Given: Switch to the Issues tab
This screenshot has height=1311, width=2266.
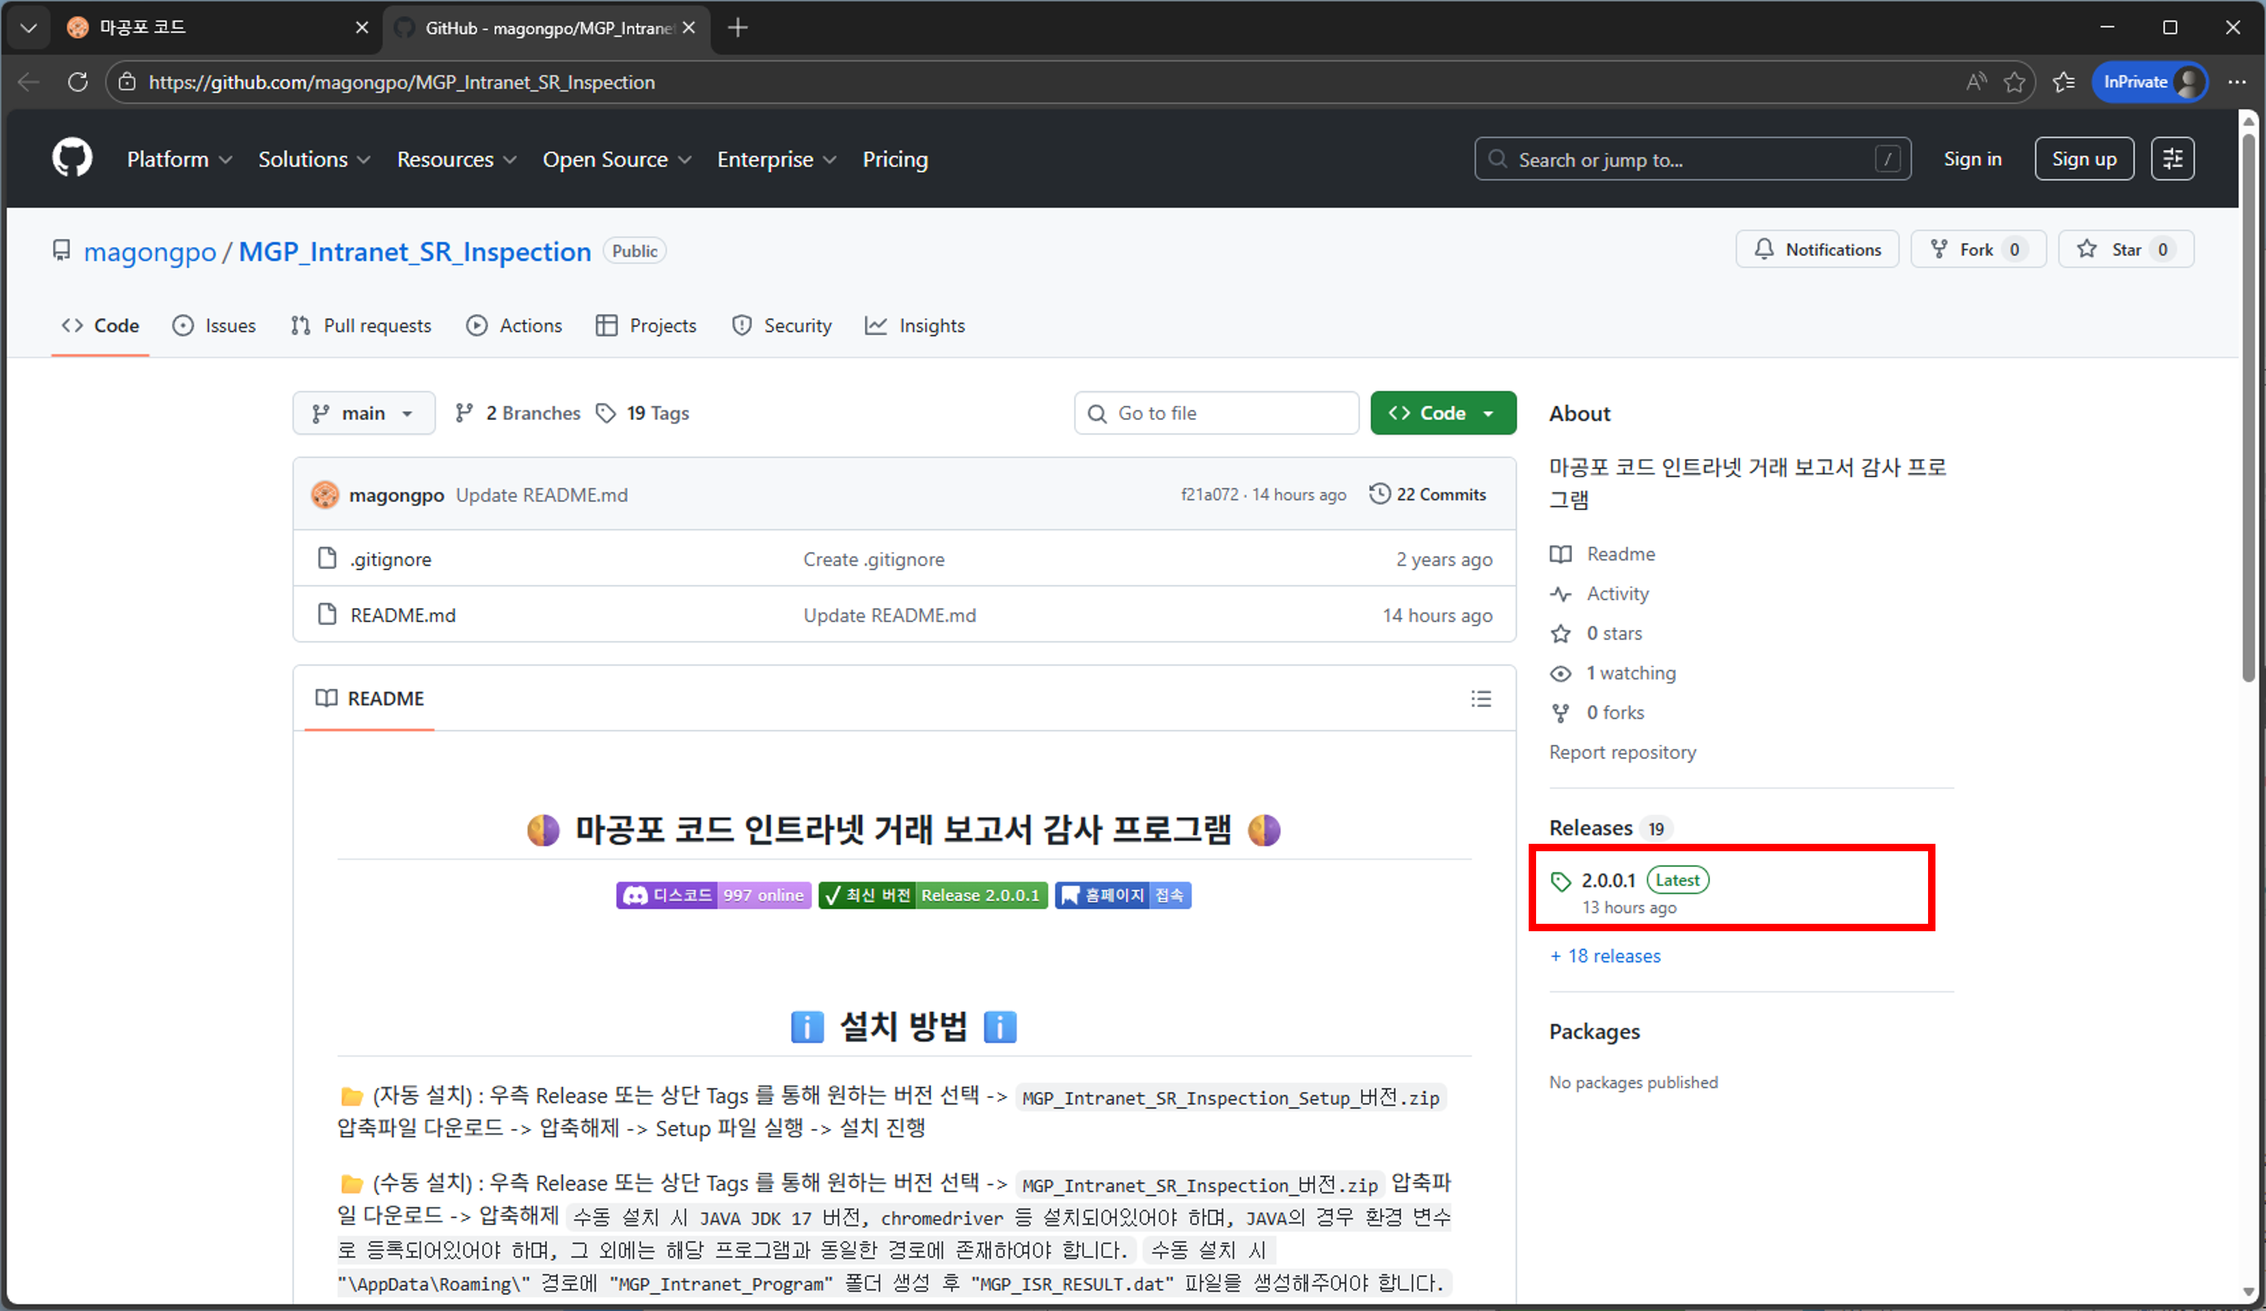Looking at the screenshot, I should [x=213, y=326].
